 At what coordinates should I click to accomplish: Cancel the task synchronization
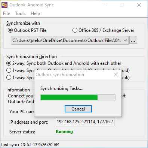(x=78, y=109)
